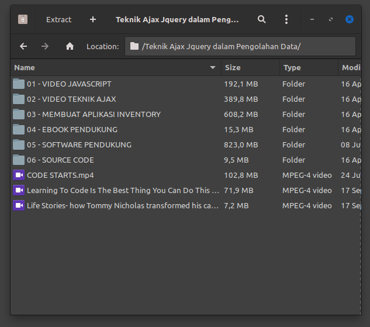Image resolution: width=370 pixels, height=327 pixels.
Task: Click folder icon of 02 - VIDEO TEKNIK AJAX
Action: click(x=19, y=99)
